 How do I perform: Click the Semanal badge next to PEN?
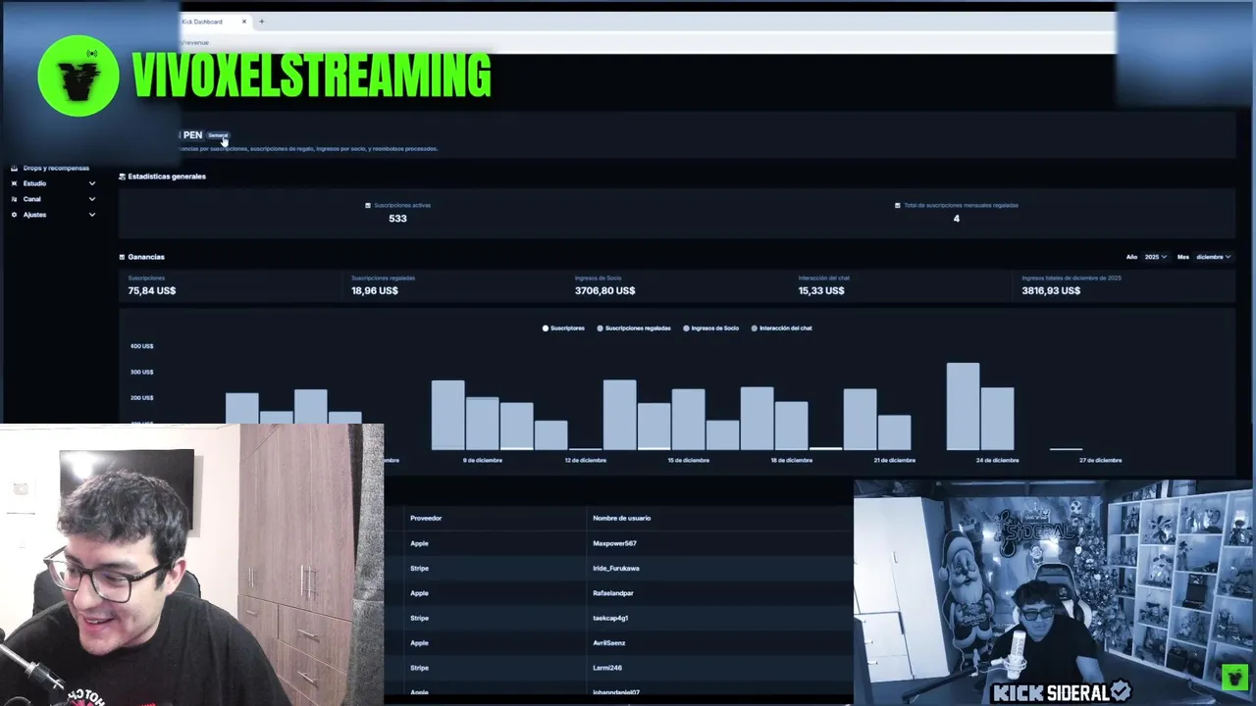(218, 135)
